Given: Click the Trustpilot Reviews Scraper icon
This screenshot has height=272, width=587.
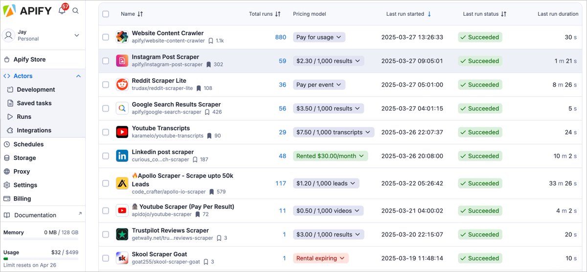Looking at the screenshot, I should [122, 234].
